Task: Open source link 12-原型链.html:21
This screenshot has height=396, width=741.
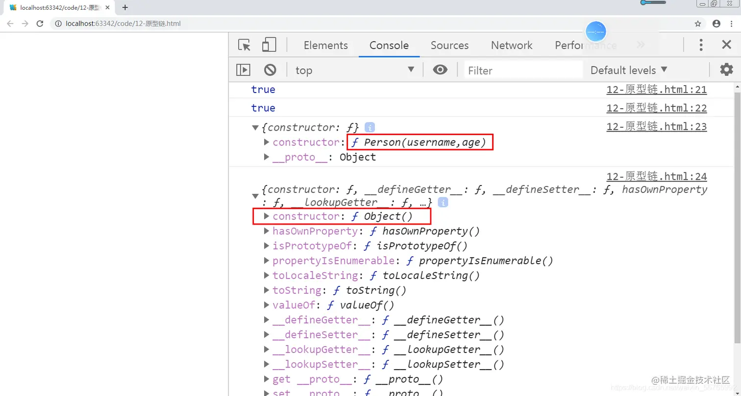Action: click(x=657, y=90)
